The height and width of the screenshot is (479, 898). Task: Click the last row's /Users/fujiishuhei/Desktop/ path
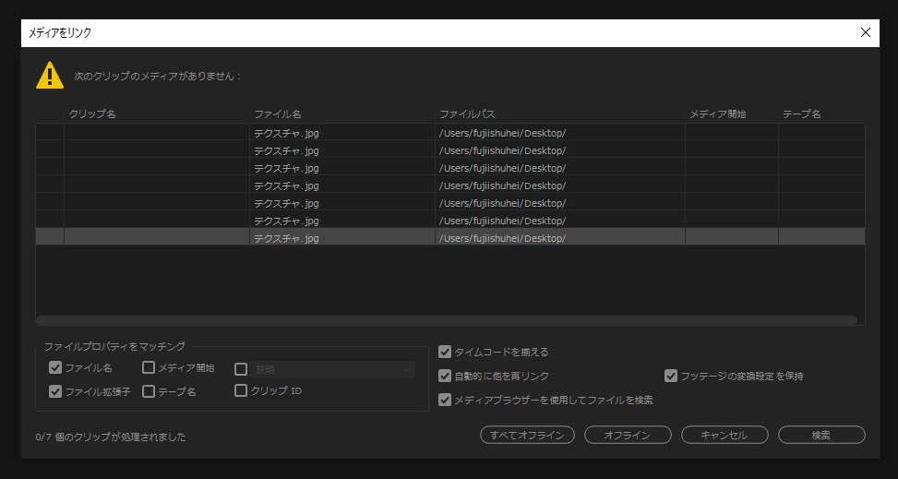pos(502,238)
